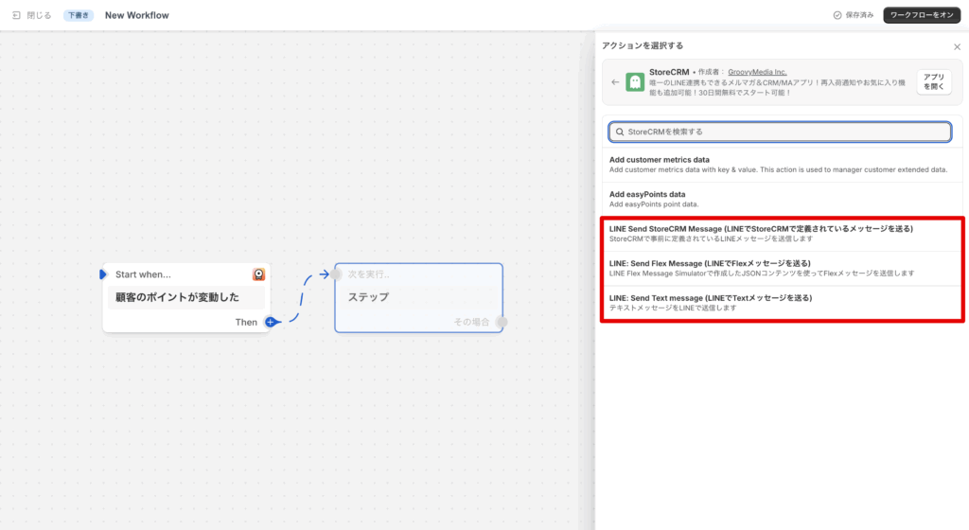Click the blue trigger start marker

(102, 274)
